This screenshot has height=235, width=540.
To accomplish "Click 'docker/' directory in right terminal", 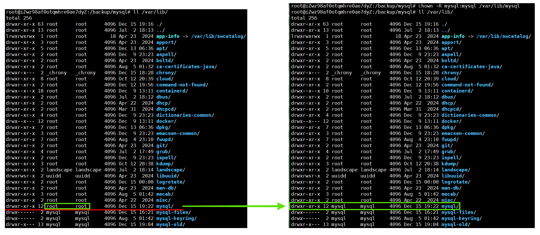I will click(452, 121).
